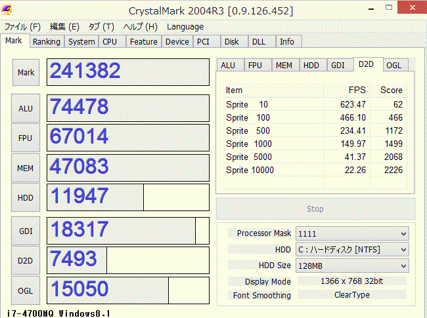Open the タブ (T) menu
427x318 pixels.
101,27
